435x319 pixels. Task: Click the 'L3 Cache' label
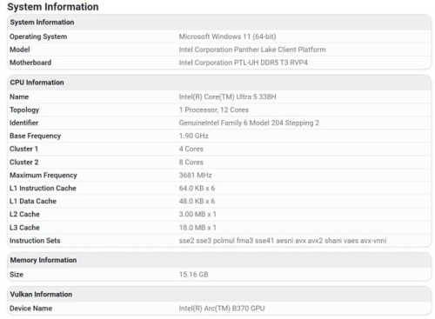tap(24, 228)
